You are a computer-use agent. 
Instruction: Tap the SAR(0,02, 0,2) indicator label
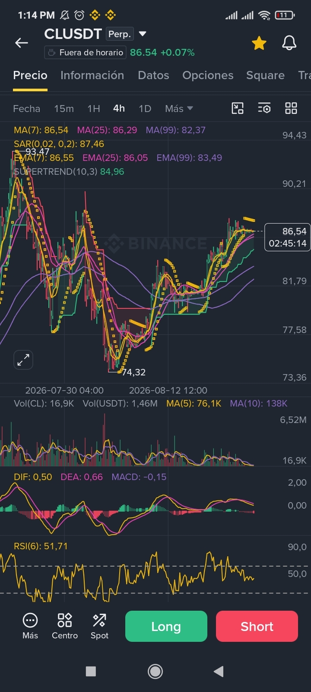(59, 144)
